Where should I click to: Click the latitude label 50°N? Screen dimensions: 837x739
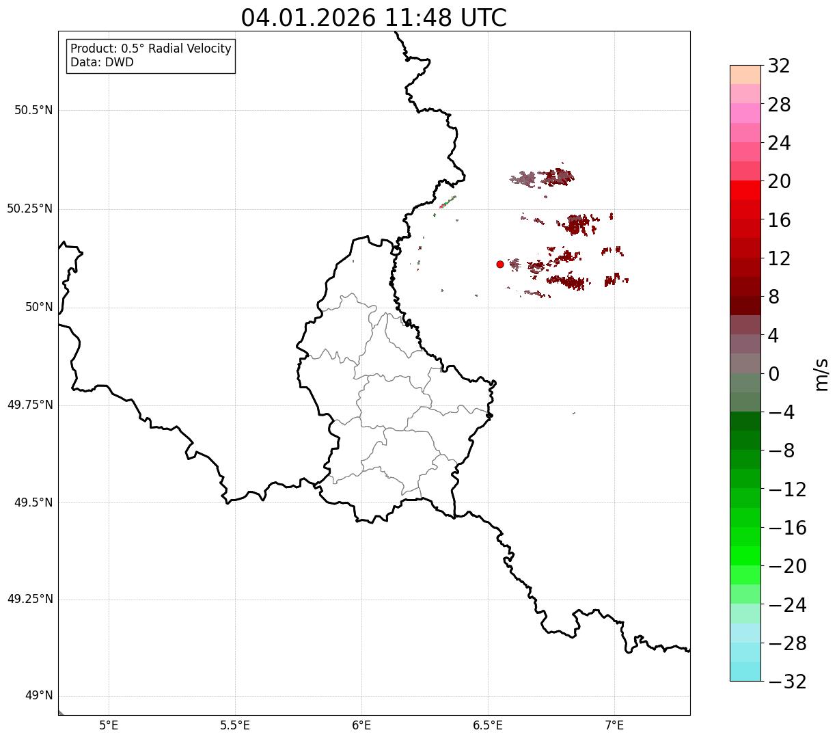[x=39, y=307]
